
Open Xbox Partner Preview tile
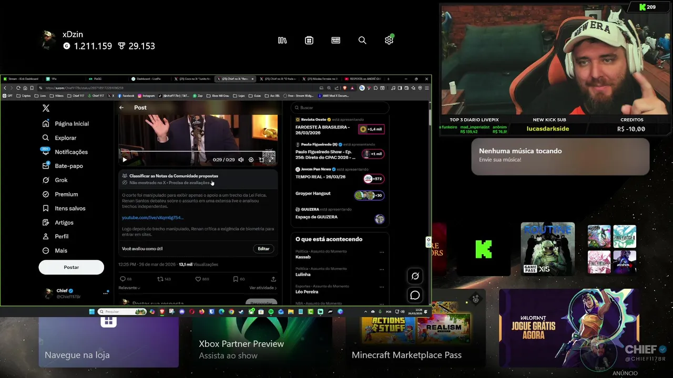262,342
